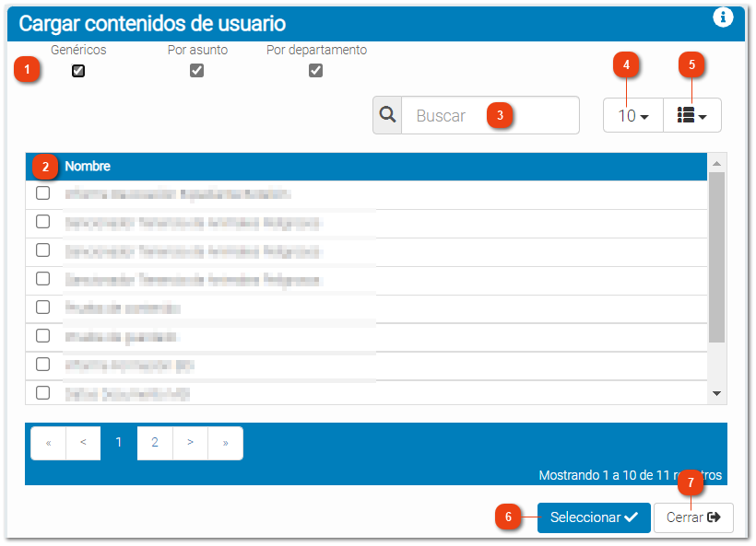Go to last page with » button
Screen dimensions: 756x546
click(x=225, y=443)
